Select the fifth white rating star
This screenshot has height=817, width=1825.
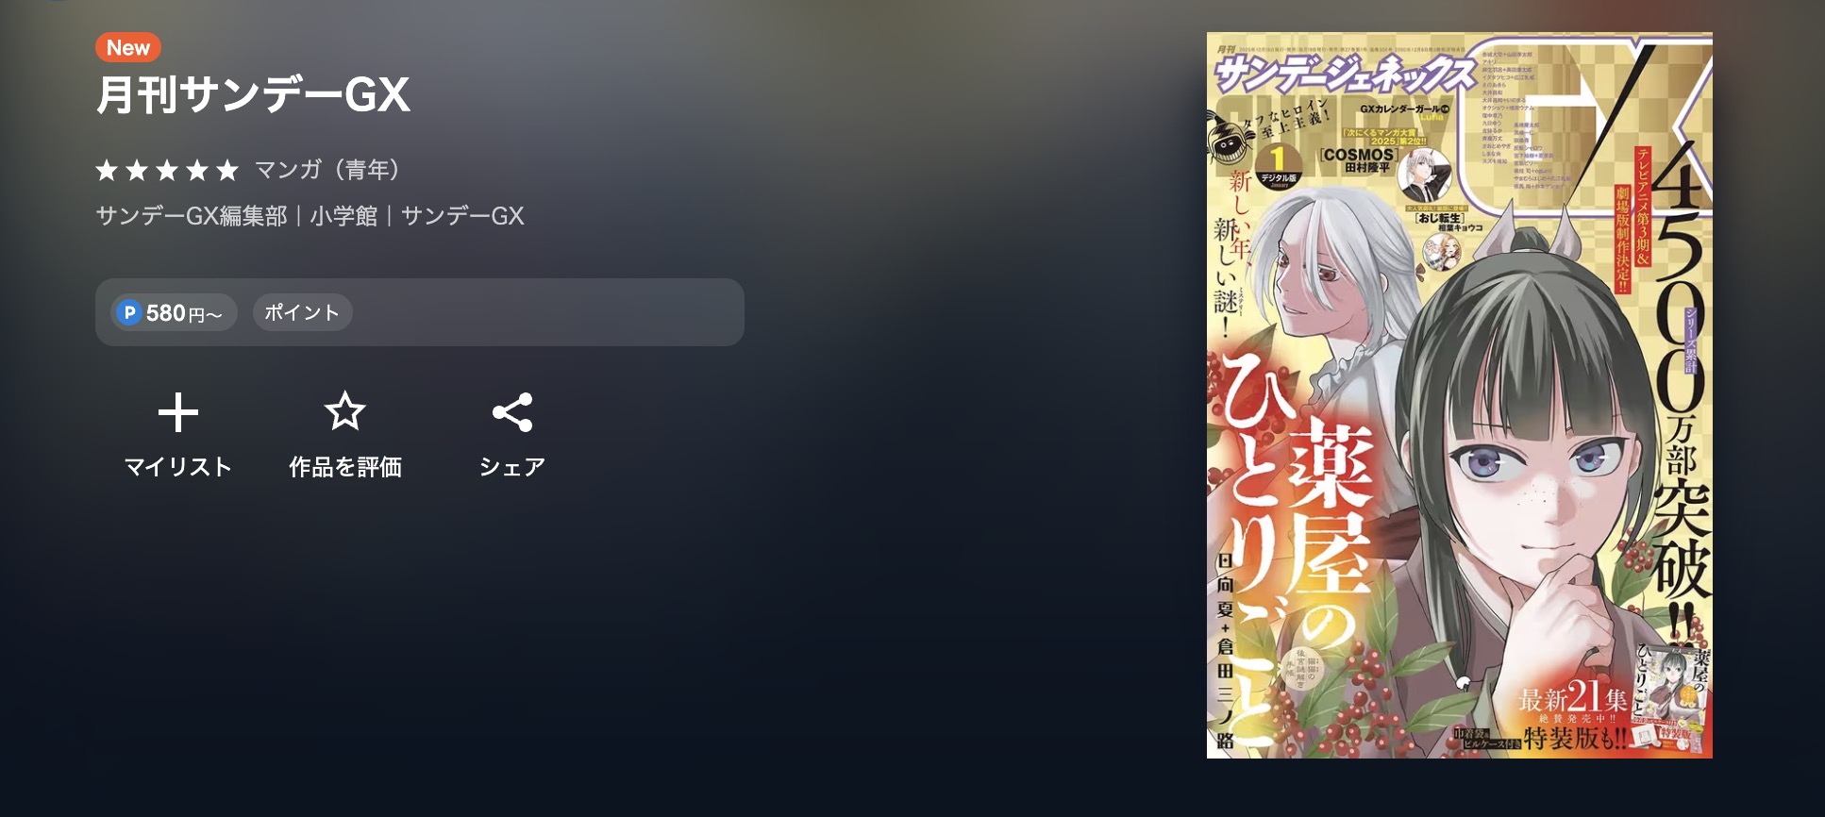click(227, 170)
